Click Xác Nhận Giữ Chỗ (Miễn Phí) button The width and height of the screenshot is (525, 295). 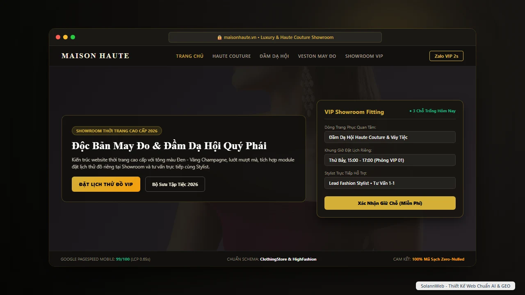point(390,203)
